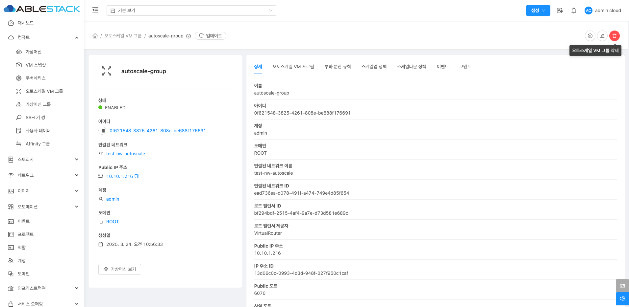The width and height of the screenshot is (629, 307).
Task: Click the edit pencil icon for autoscale group
Action: tap(602, 36)
